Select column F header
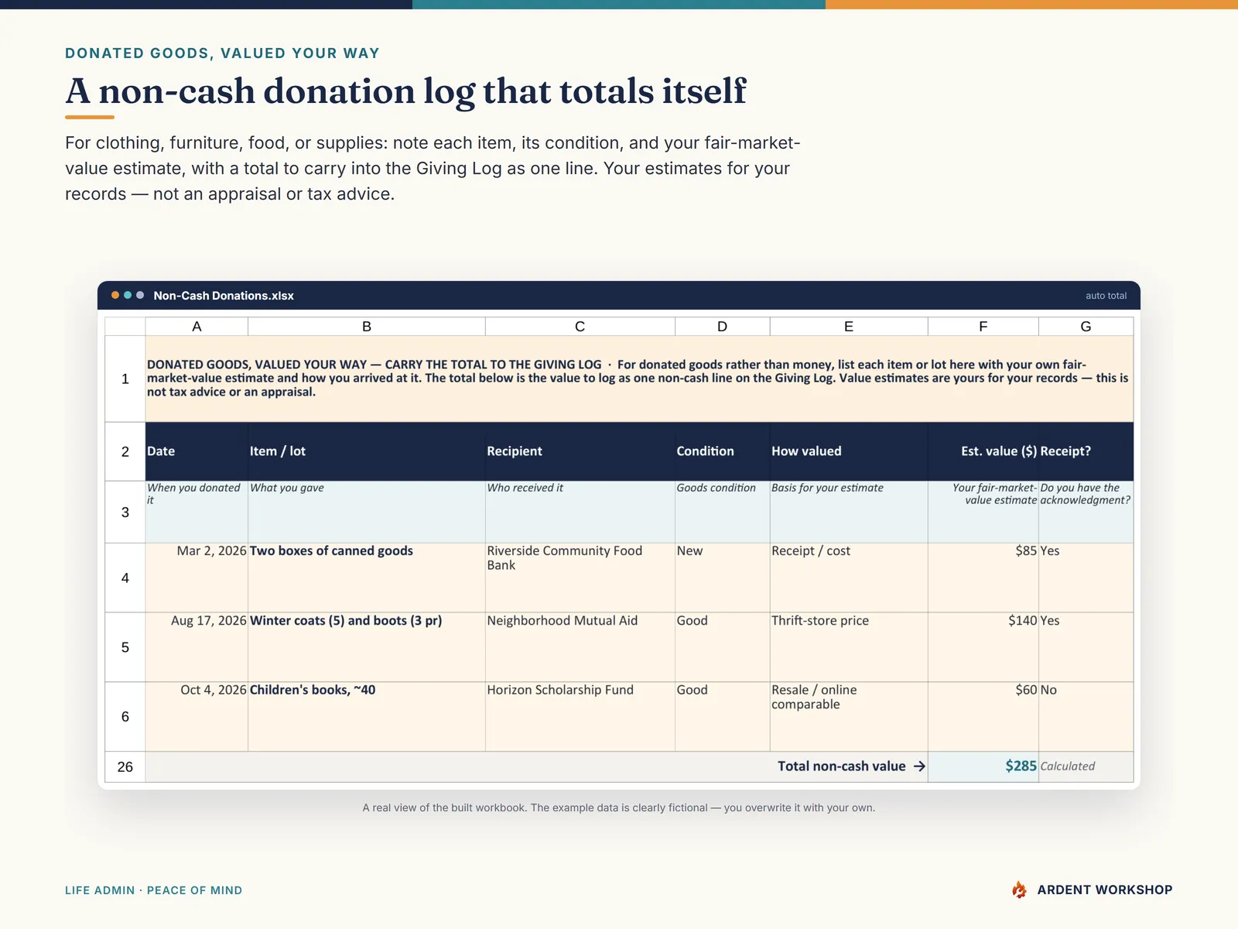Viewport: 1238px width, 929px height. pyautogui.click(x=983, y=327)
